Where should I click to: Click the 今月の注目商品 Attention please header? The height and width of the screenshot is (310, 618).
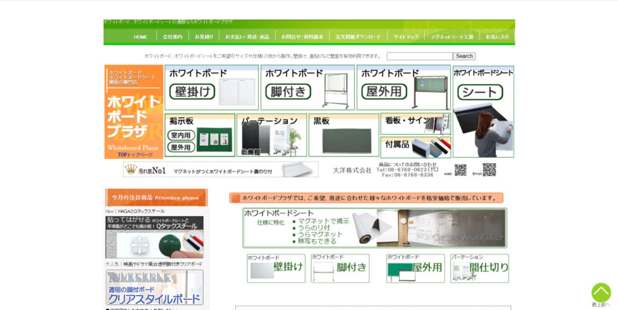pos(156,197)
